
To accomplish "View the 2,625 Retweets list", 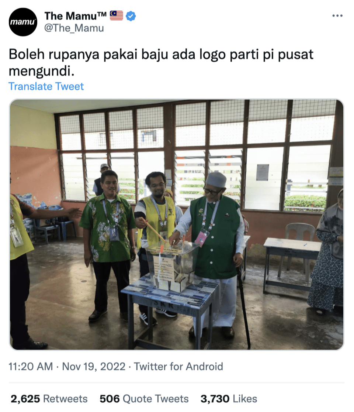I will pyautogui.click(x=49, y=399).
